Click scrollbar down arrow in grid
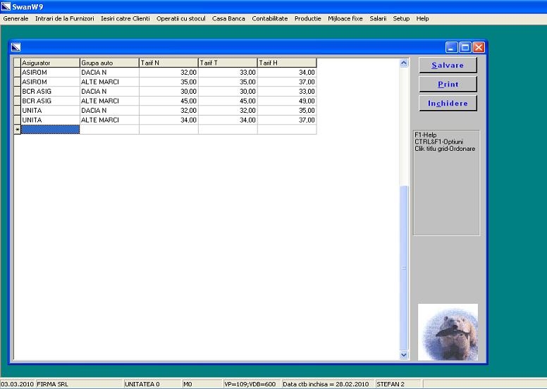Image resolution: width=547 pixels, height=389 pixels. tap(404, 355)
